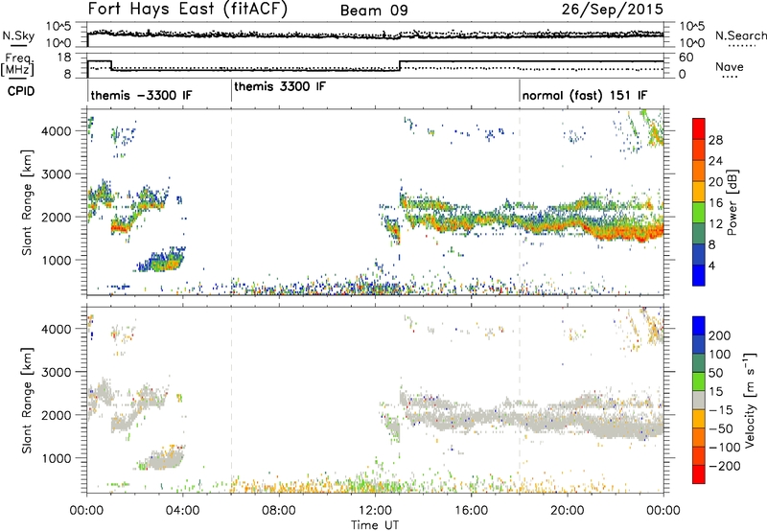Image resolution: width=767 pixels, height=531 pixels.
Task: Click the 'normal (fast) 151 IF' label
Action: [585, 95]
